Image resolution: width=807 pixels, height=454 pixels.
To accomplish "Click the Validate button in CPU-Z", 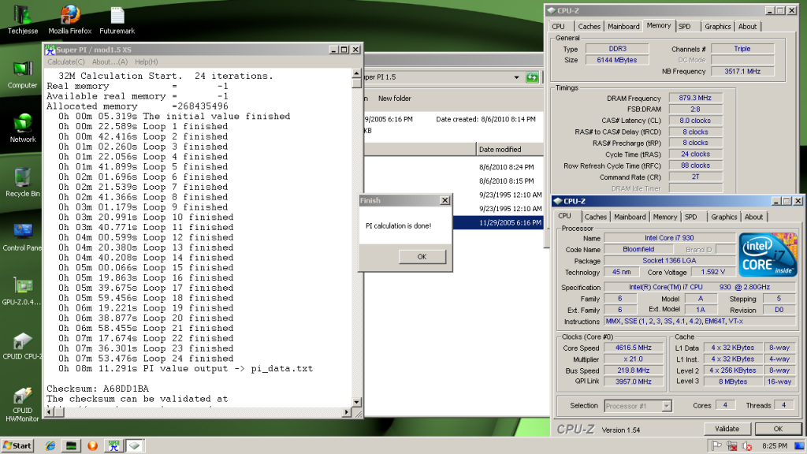I will [727, 428].
